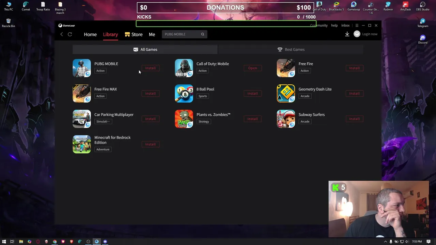This screenshot has height=245, width=436.
Task: Install 8 Ball Pool
Action: tap(252, 93)
